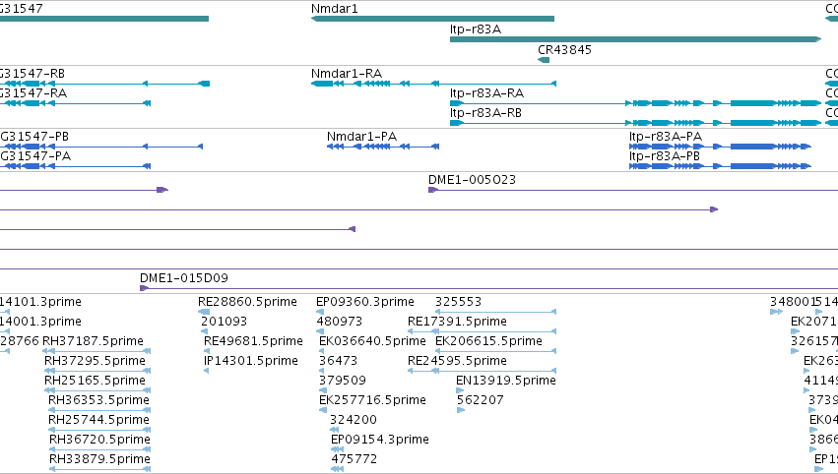Viewport: 838px width, 474px height.
Task: Click the 201093 EST label
Action: pos(224,322)
